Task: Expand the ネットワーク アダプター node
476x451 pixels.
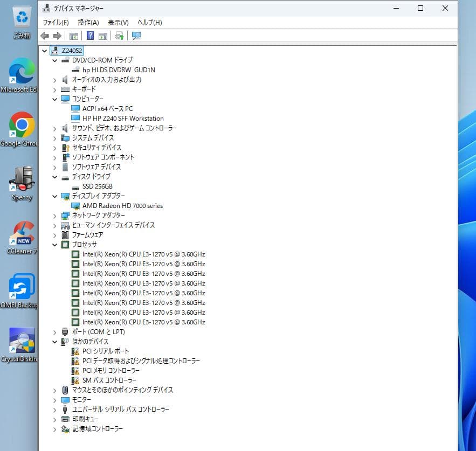Action: (x=55, y=216)
